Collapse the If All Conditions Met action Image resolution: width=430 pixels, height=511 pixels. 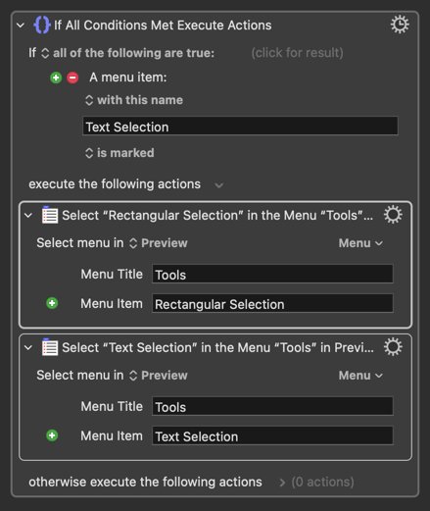click(x=21, y=26)
